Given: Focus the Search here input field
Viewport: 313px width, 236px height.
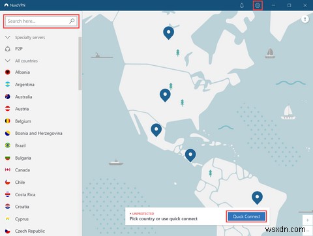Looking at the screenshot, I should pos(41,22).
